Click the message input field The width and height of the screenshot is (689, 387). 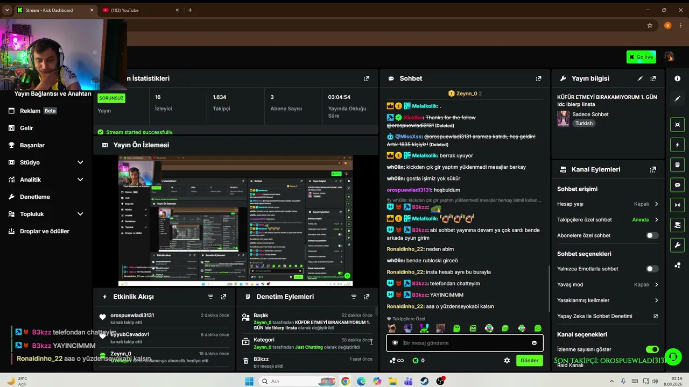(x=465, y=343)
